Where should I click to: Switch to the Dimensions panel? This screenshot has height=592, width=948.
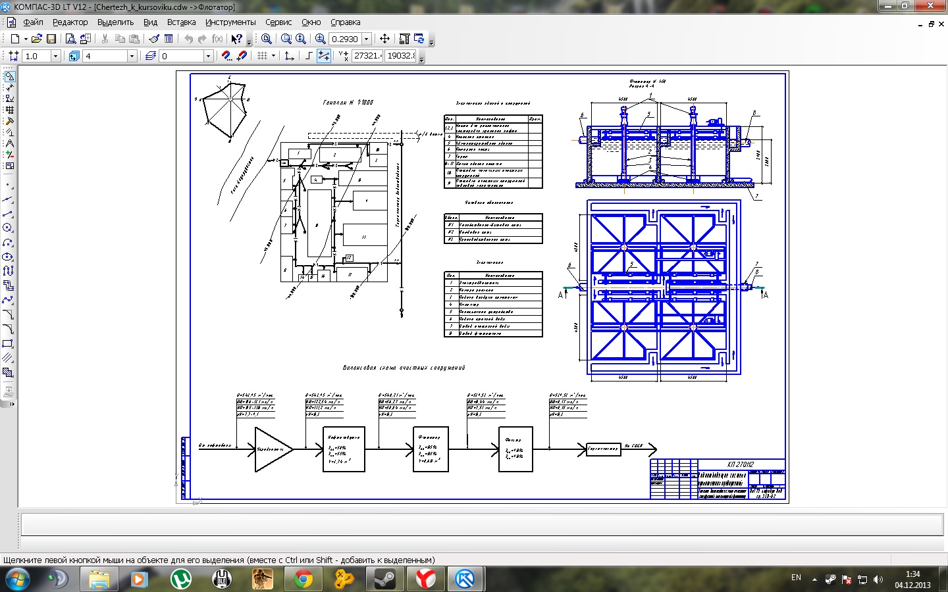point(9,87)
